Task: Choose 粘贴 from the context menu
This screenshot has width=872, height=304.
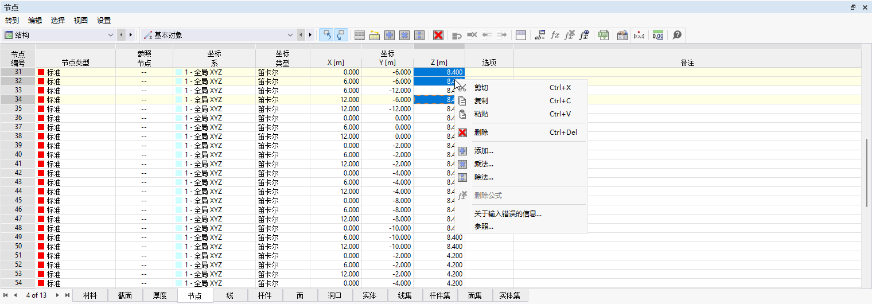Action: click(x=521, y=114)
